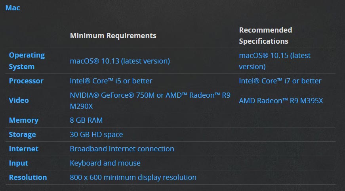
Task: Click Broadband Internet connection text
Action: click(122, 149)
